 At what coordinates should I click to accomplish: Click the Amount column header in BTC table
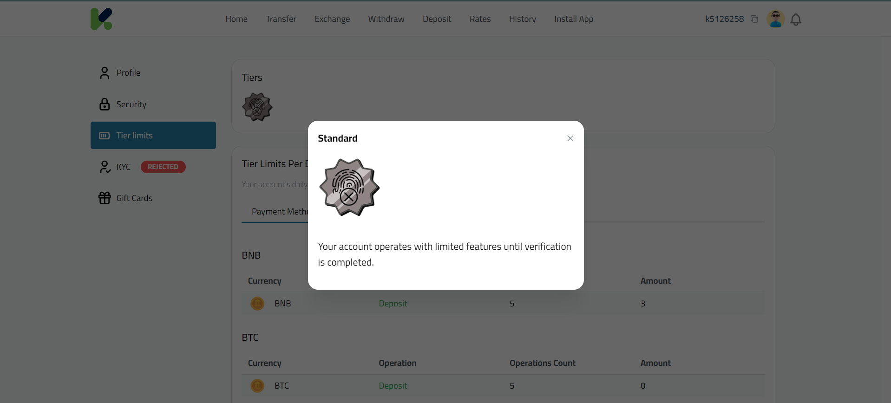(x=655, y=363)
